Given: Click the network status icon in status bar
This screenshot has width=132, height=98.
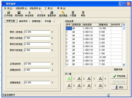Looking at the screenshot, I should (108, 95).
